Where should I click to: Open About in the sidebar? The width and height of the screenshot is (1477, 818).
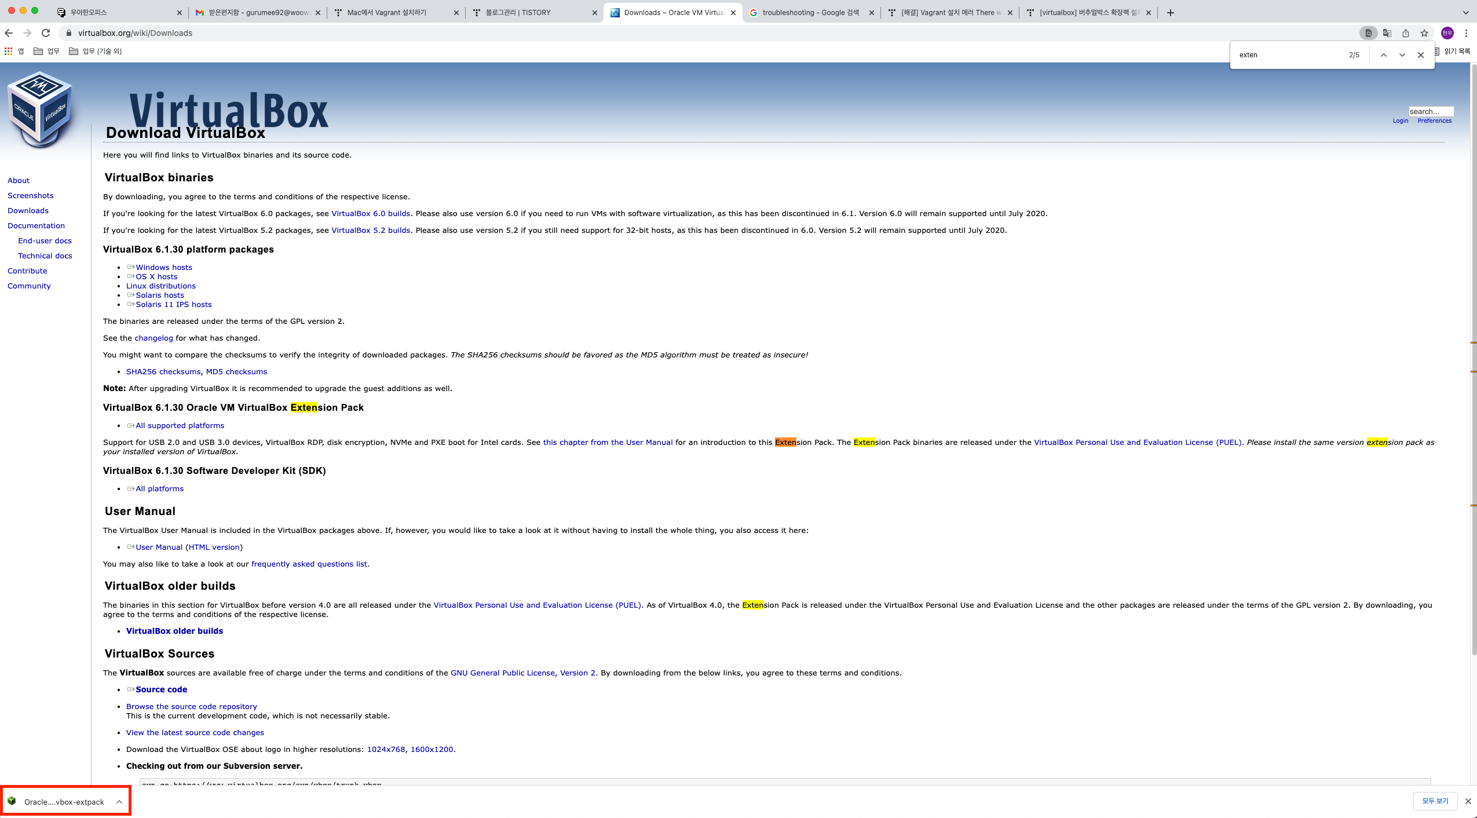click(19, 181)
